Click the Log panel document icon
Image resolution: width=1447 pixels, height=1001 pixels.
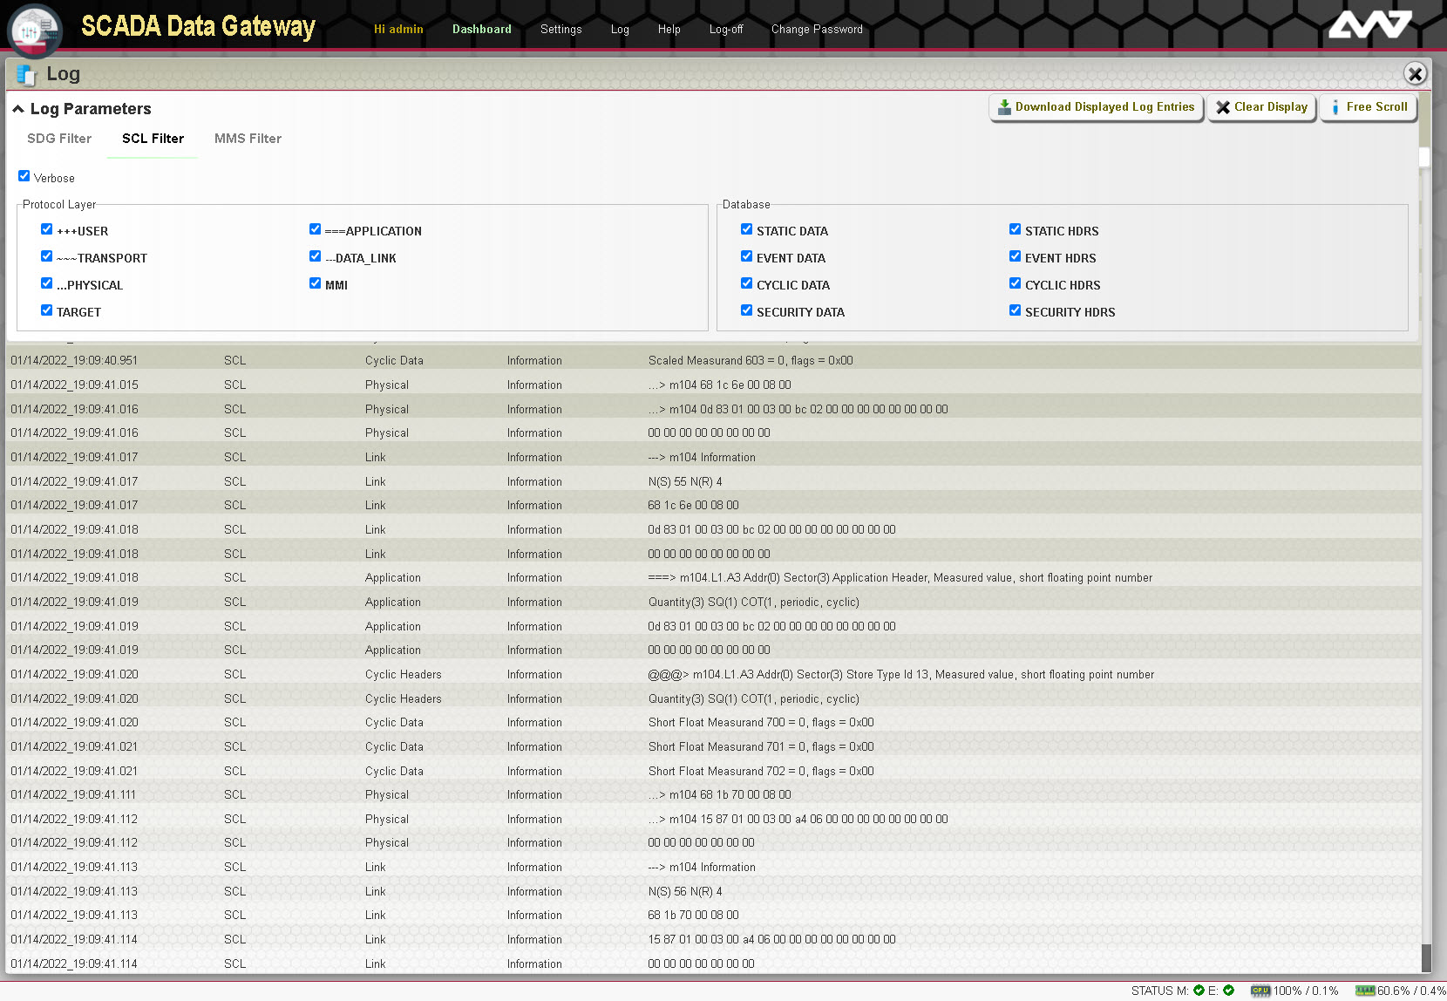coord(26,75)
